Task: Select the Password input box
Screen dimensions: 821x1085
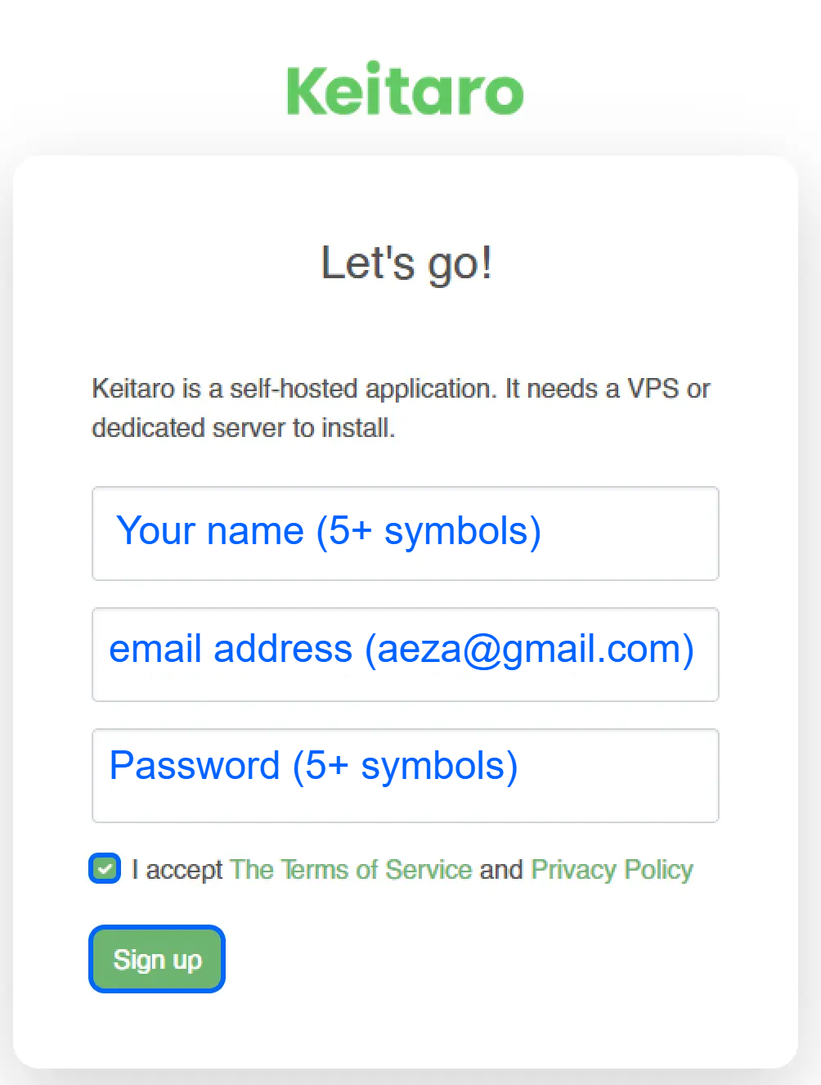Action: (405, 776)
